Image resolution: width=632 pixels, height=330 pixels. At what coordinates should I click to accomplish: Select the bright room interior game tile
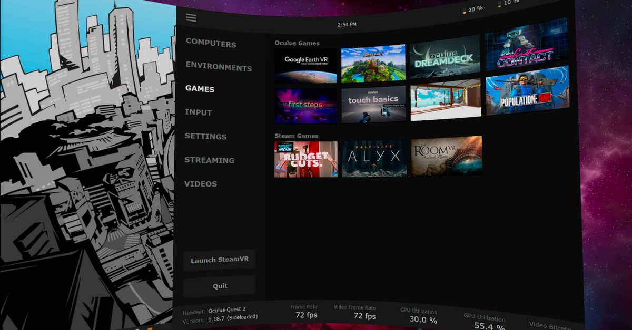pos(446,100)
